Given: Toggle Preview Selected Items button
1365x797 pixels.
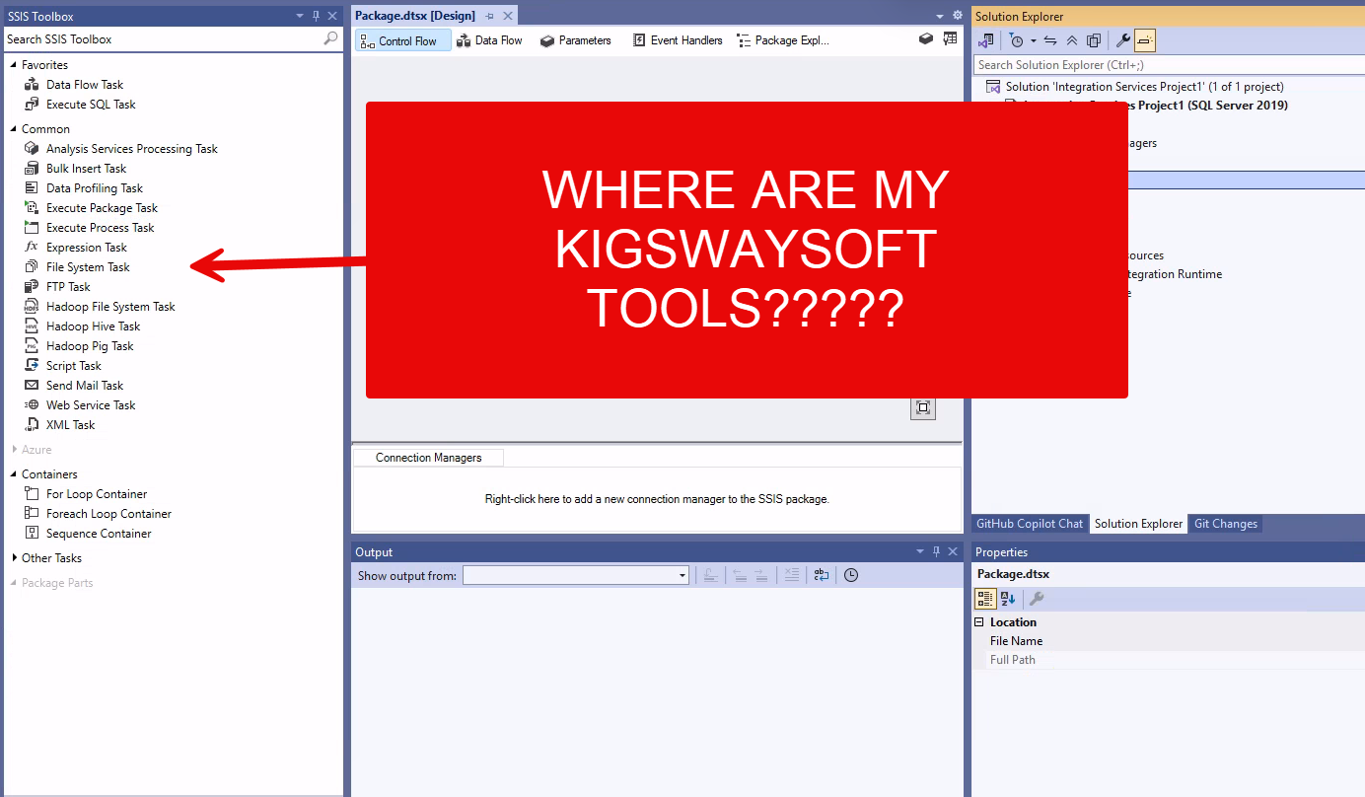Looking at the screenshot, I should 1144,40.
